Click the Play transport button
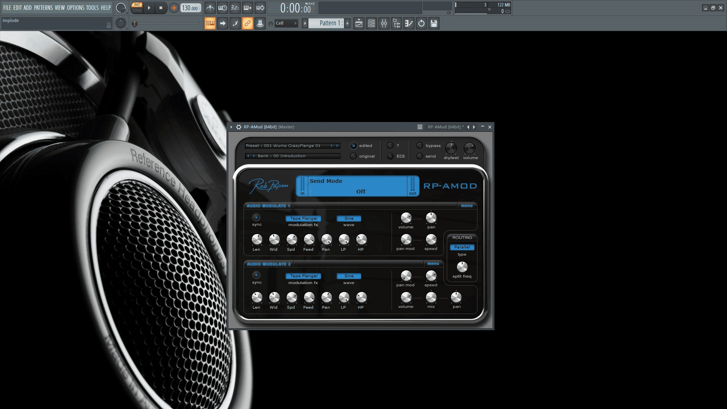This screenshot has height=409, width=727. [x=149, y=8]
